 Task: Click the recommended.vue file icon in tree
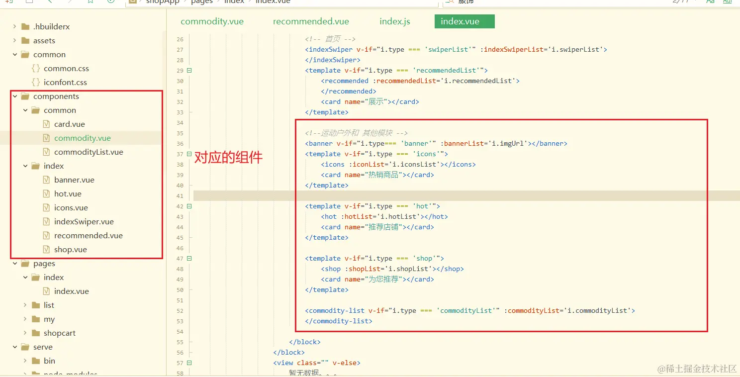pos(46,236)
